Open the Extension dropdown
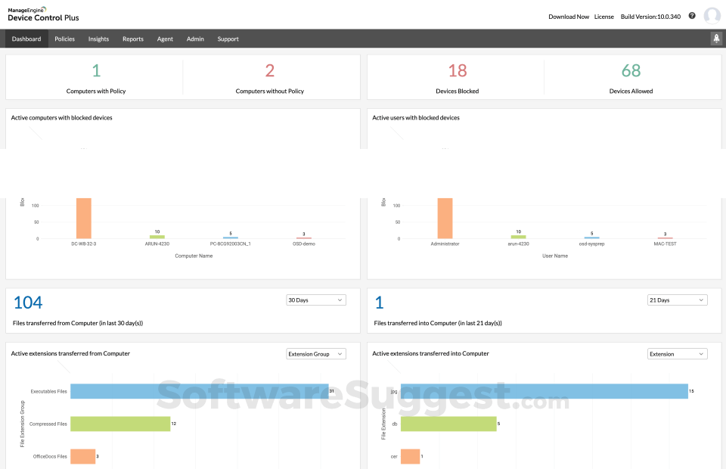This screenshot has height=469, width=726. pos(677,353)
